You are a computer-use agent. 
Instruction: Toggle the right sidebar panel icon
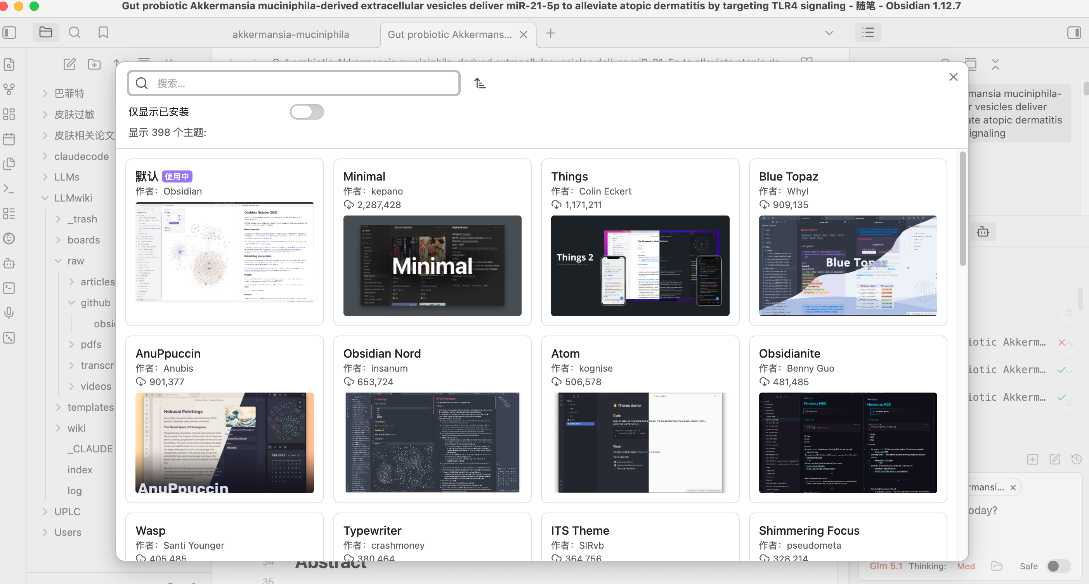1074,33
